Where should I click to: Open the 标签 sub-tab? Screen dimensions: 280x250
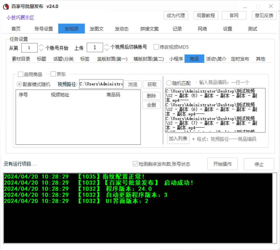pos(85,59)
